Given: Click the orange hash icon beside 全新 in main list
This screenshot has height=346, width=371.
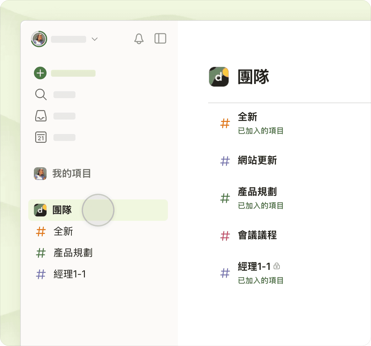Looking at the screenshot, I should click(225, 123).
